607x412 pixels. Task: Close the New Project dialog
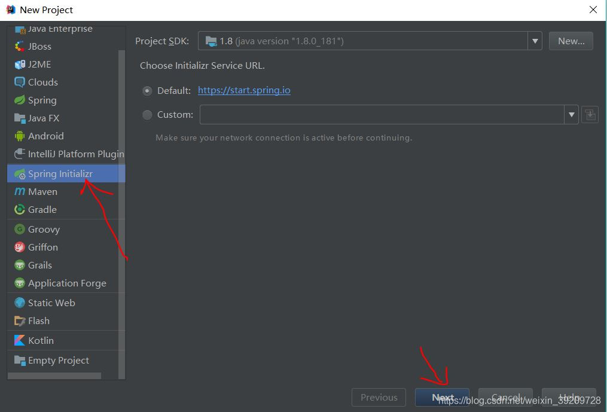tap(593, 10)
